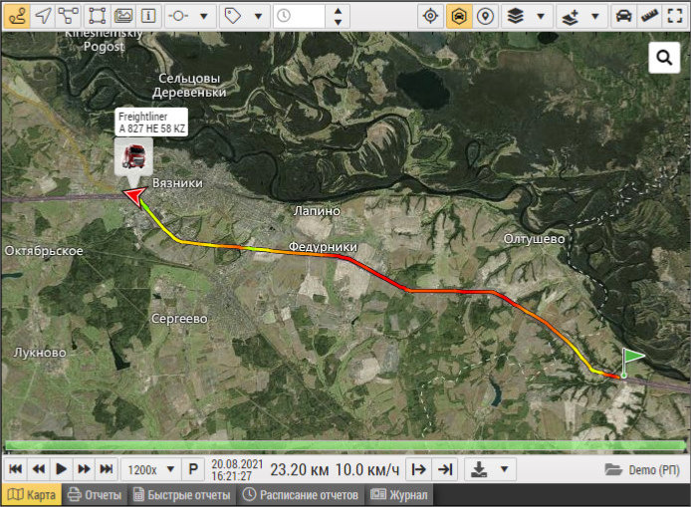
Task: Jump to track end
Action: click(107, 469)
